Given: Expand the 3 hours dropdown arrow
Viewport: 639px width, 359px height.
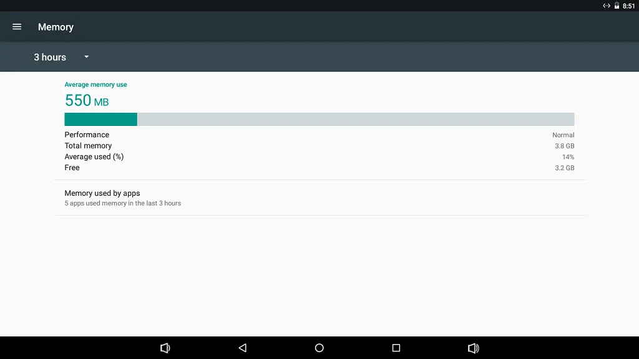Looking at the screenshot, I should click(x=86, y=57).
